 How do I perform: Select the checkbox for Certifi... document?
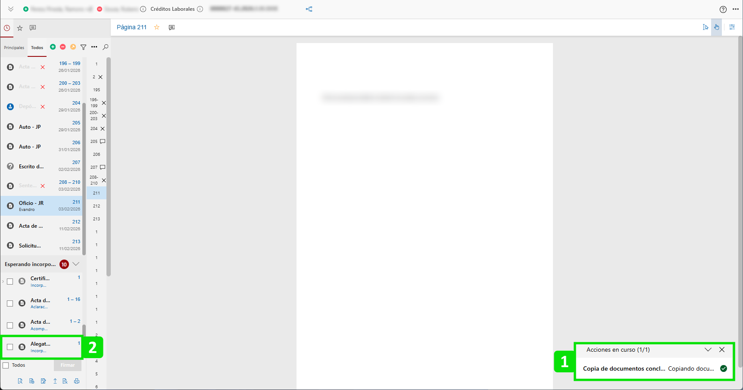click(x=10, y=282)
